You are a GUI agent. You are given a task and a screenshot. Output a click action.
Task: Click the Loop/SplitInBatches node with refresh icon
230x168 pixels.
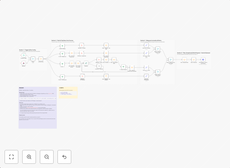pyautogui.click(x=86, y=63)
